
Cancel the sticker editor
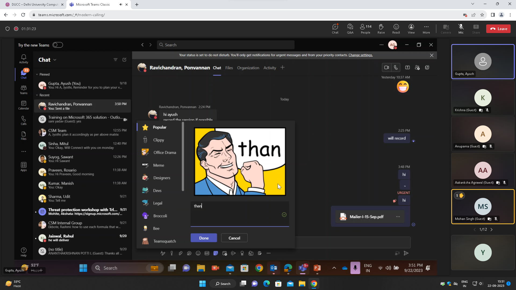click(234, 238)
